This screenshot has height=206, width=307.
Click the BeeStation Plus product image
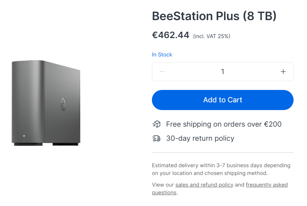click(46, 103)
